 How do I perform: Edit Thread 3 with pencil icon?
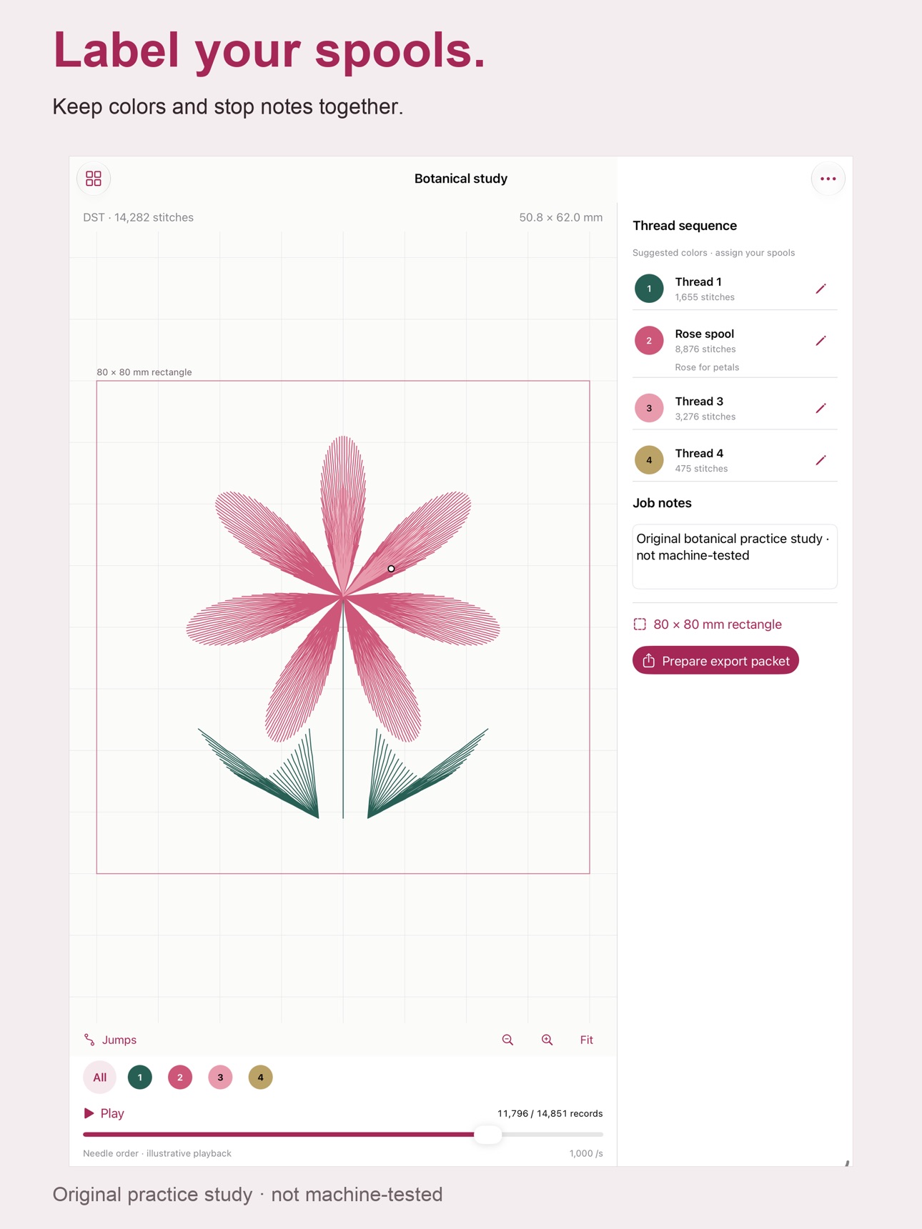(x=821, y=408)
